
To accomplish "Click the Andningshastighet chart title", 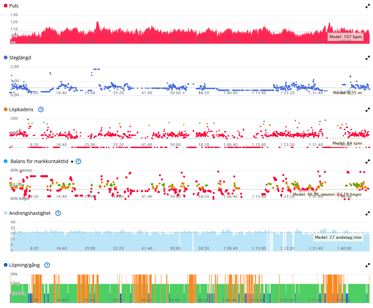I will point(30,213).
